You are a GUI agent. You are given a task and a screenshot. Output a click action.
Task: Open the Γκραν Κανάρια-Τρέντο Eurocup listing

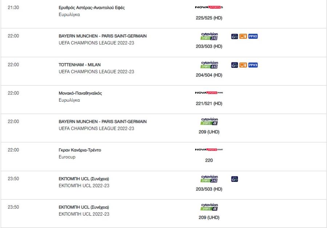(80, 150)
